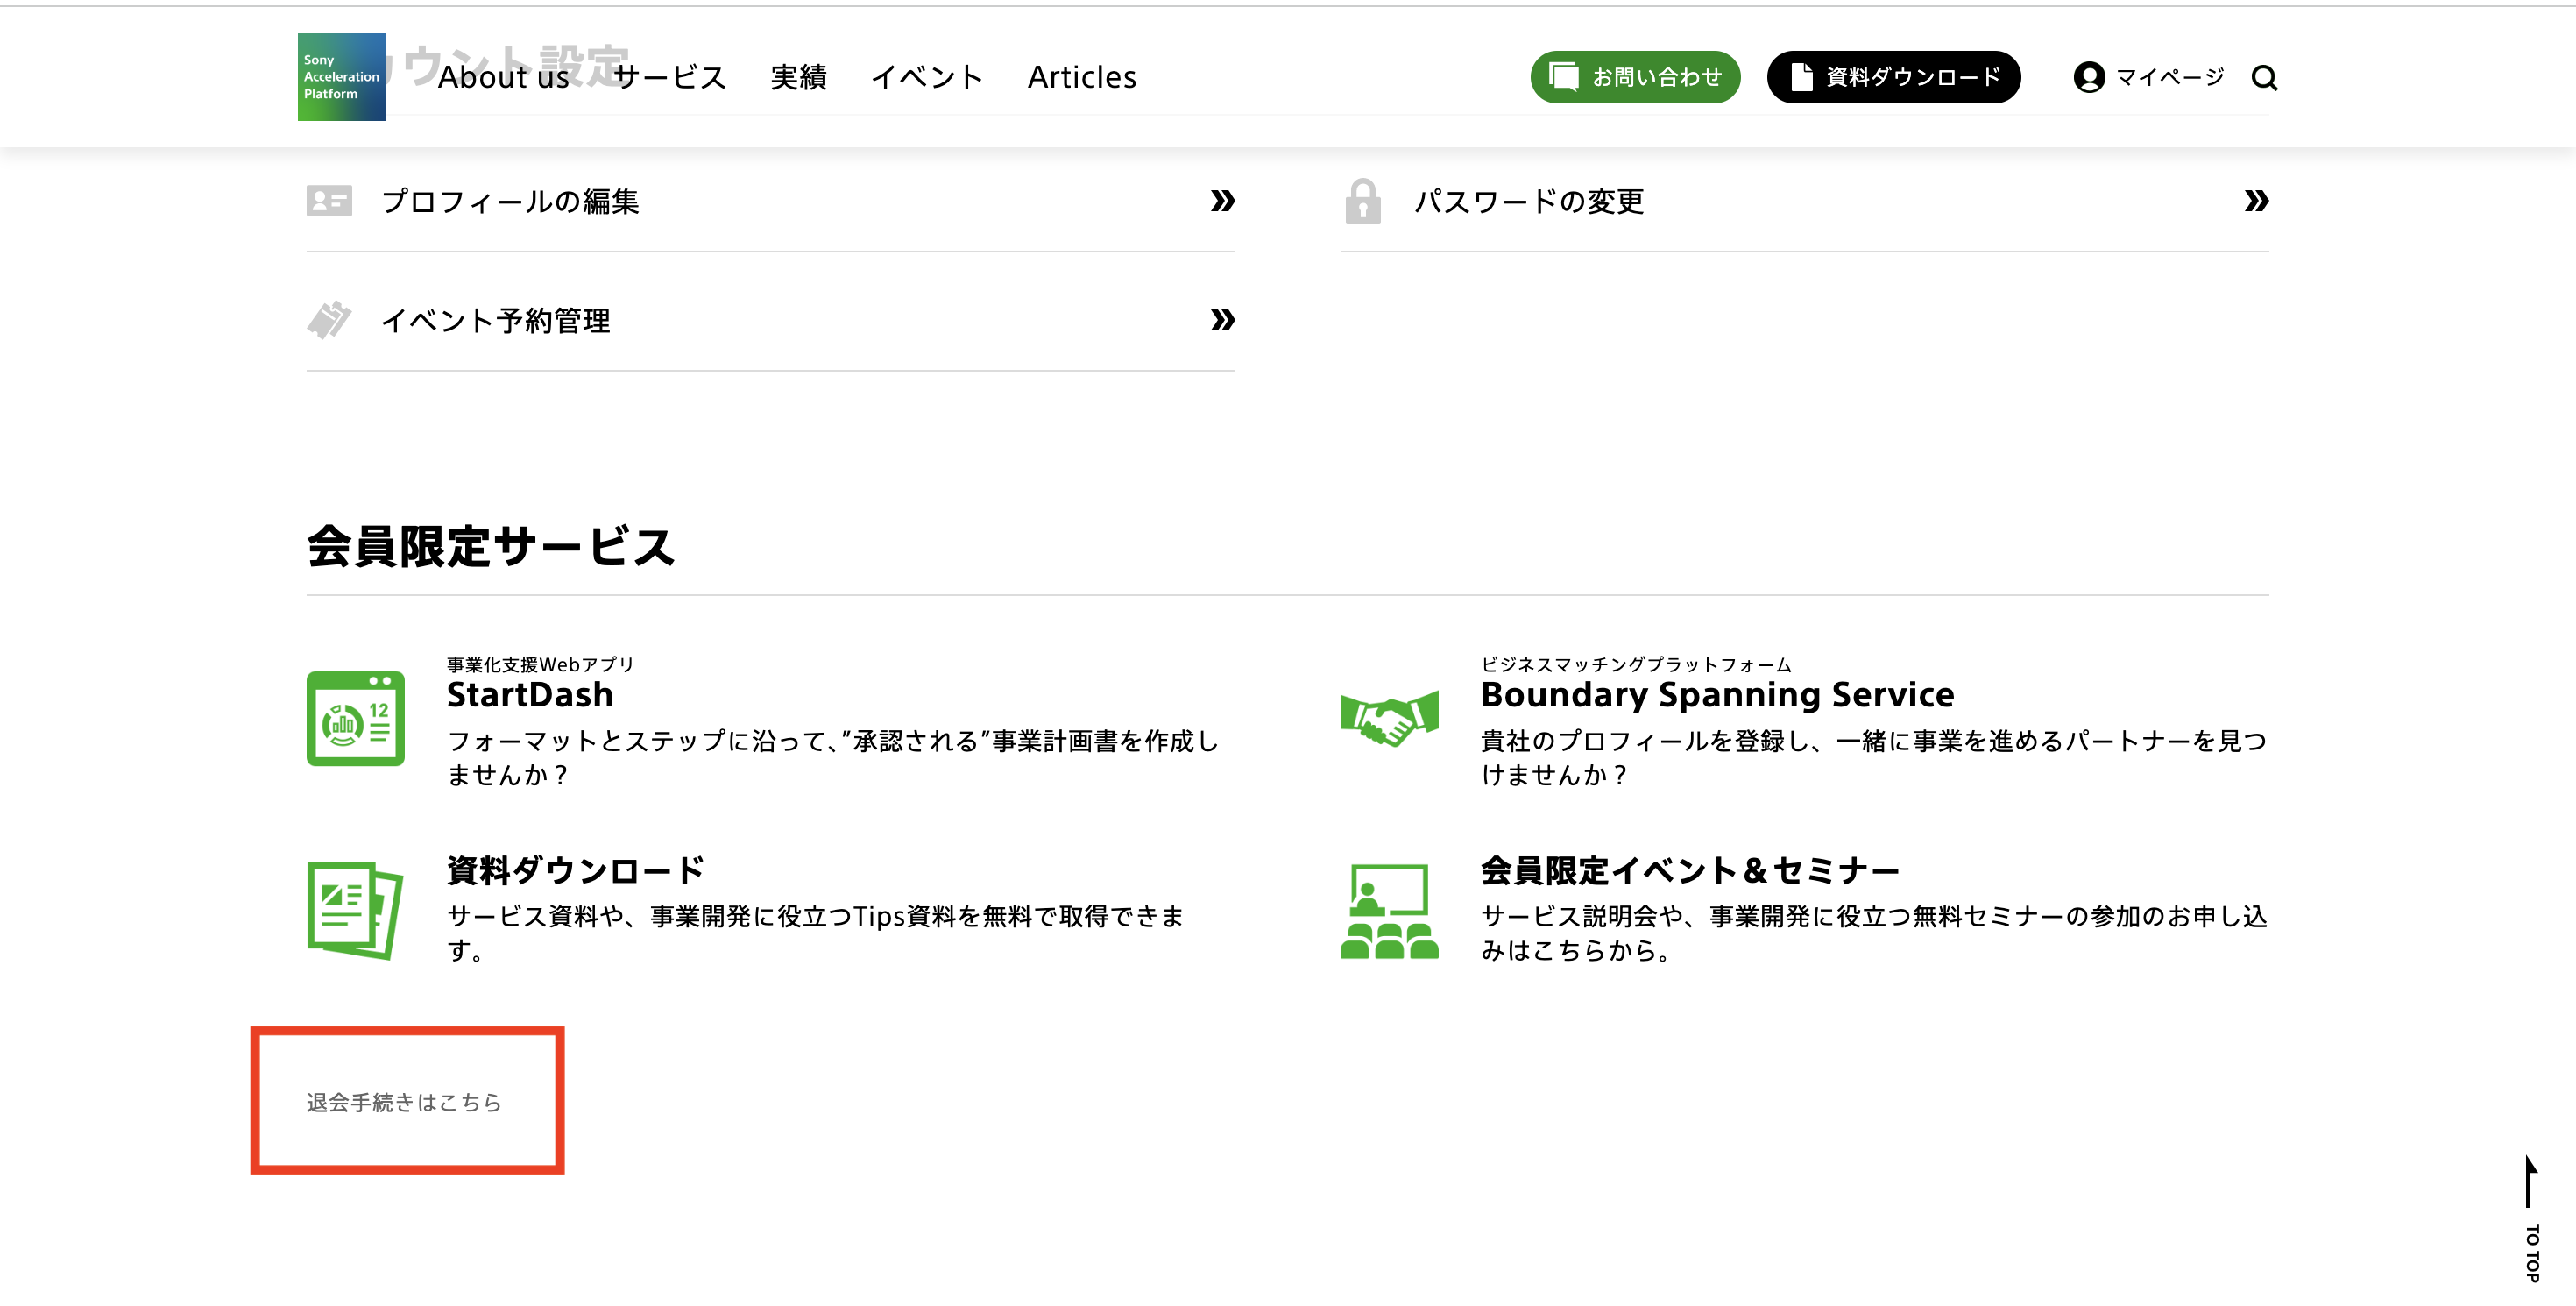Expand the パスワードの変更 chevron arrow
The width and height of the screenshot is (2576, 1306).
point(2257,201)
